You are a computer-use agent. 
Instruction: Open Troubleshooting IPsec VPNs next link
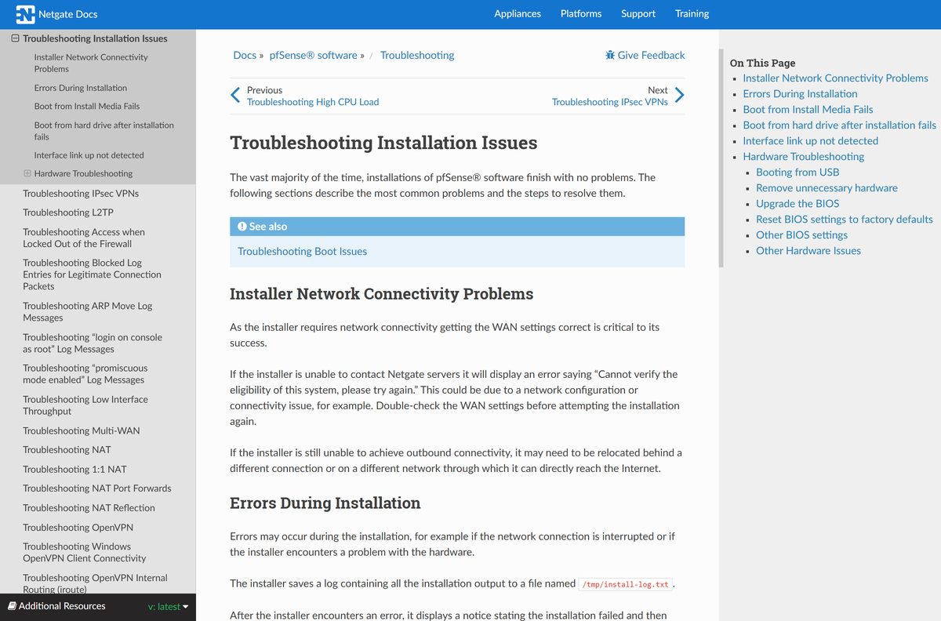coord(610,102)
